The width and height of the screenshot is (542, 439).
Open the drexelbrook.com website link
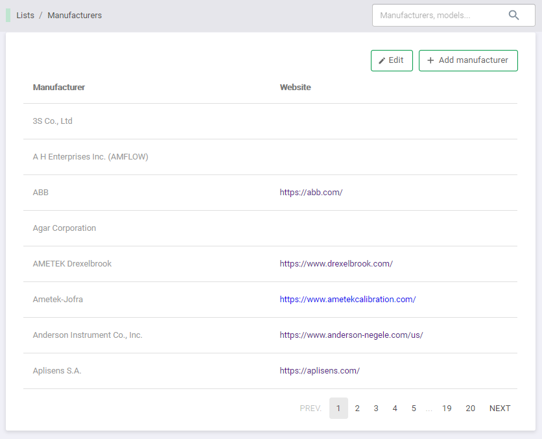[x=336, y=264]
